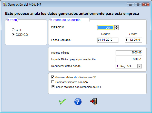Minimize the Generación del Mód. 347 window
Image resolution: width=152 pixels, height=113 pixels.
coord(130,4)
